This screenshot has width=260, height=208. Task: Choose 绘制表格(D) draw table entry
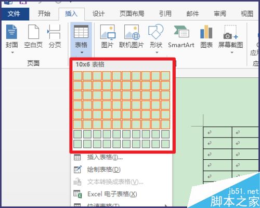click(x=121, y=170)
